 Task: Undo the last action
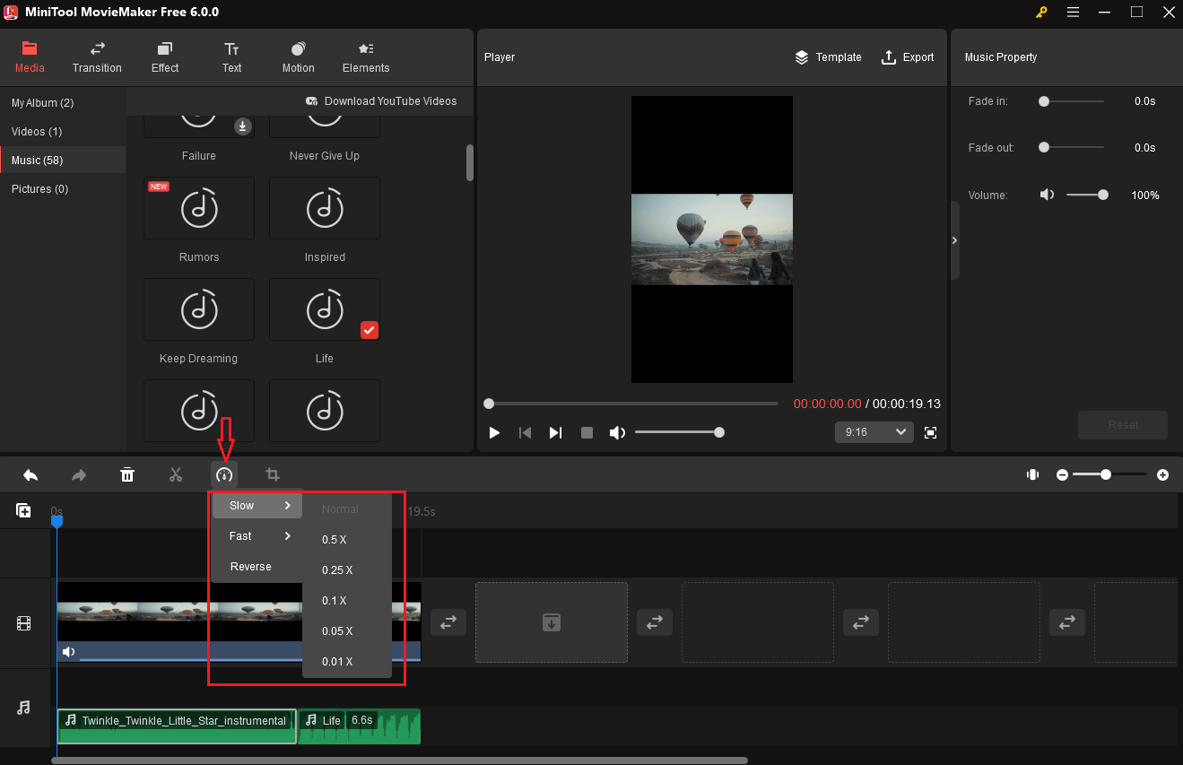[x=30, y=475]
